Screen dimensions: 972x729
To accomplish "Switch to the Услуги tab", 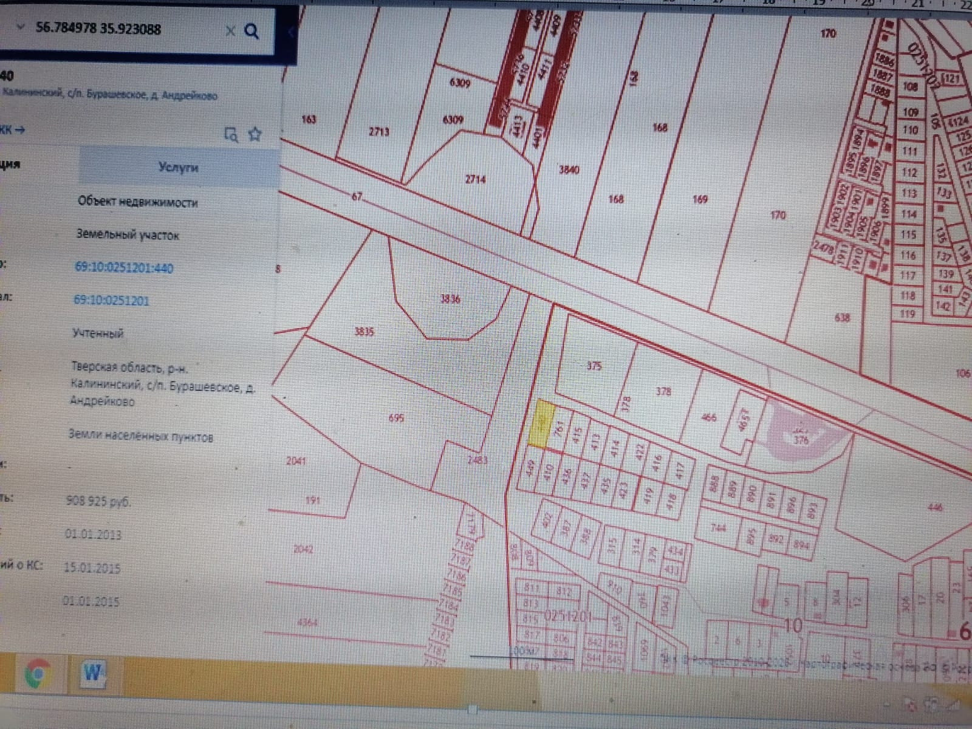I will tap(178, 167).
